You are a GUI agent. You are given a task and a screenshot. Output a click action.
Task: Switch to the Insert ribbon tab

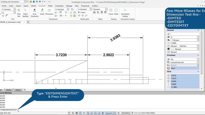[x=11, y=6]
